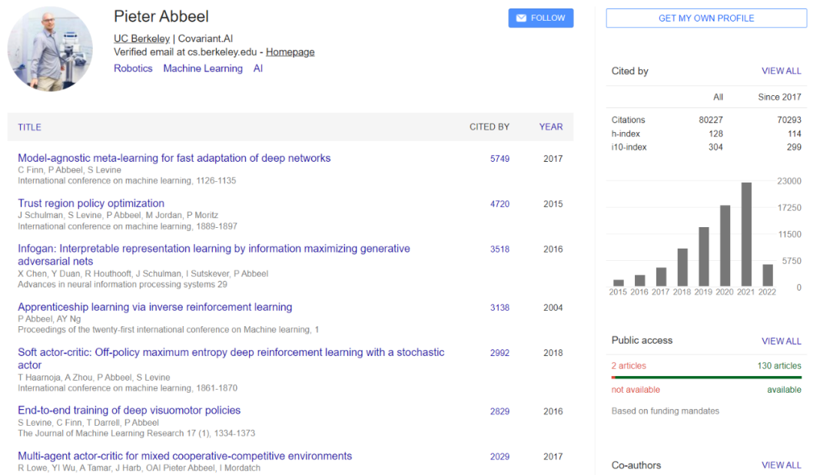Open Trust region policy optimization paper
The height and width of the screenshot is (475, 830).
pos(91,203)
